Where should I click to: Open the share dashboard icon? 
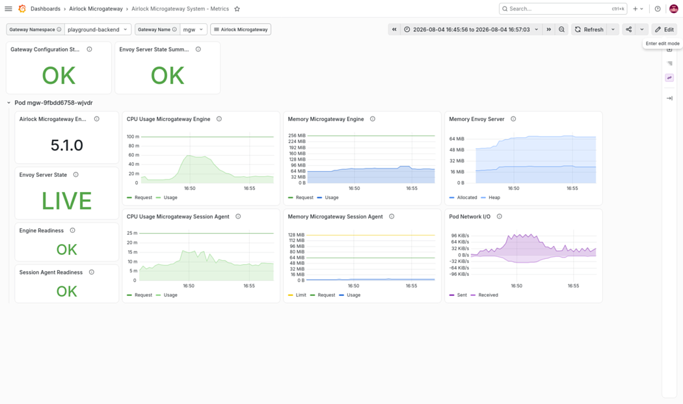[x=628, y=30]
